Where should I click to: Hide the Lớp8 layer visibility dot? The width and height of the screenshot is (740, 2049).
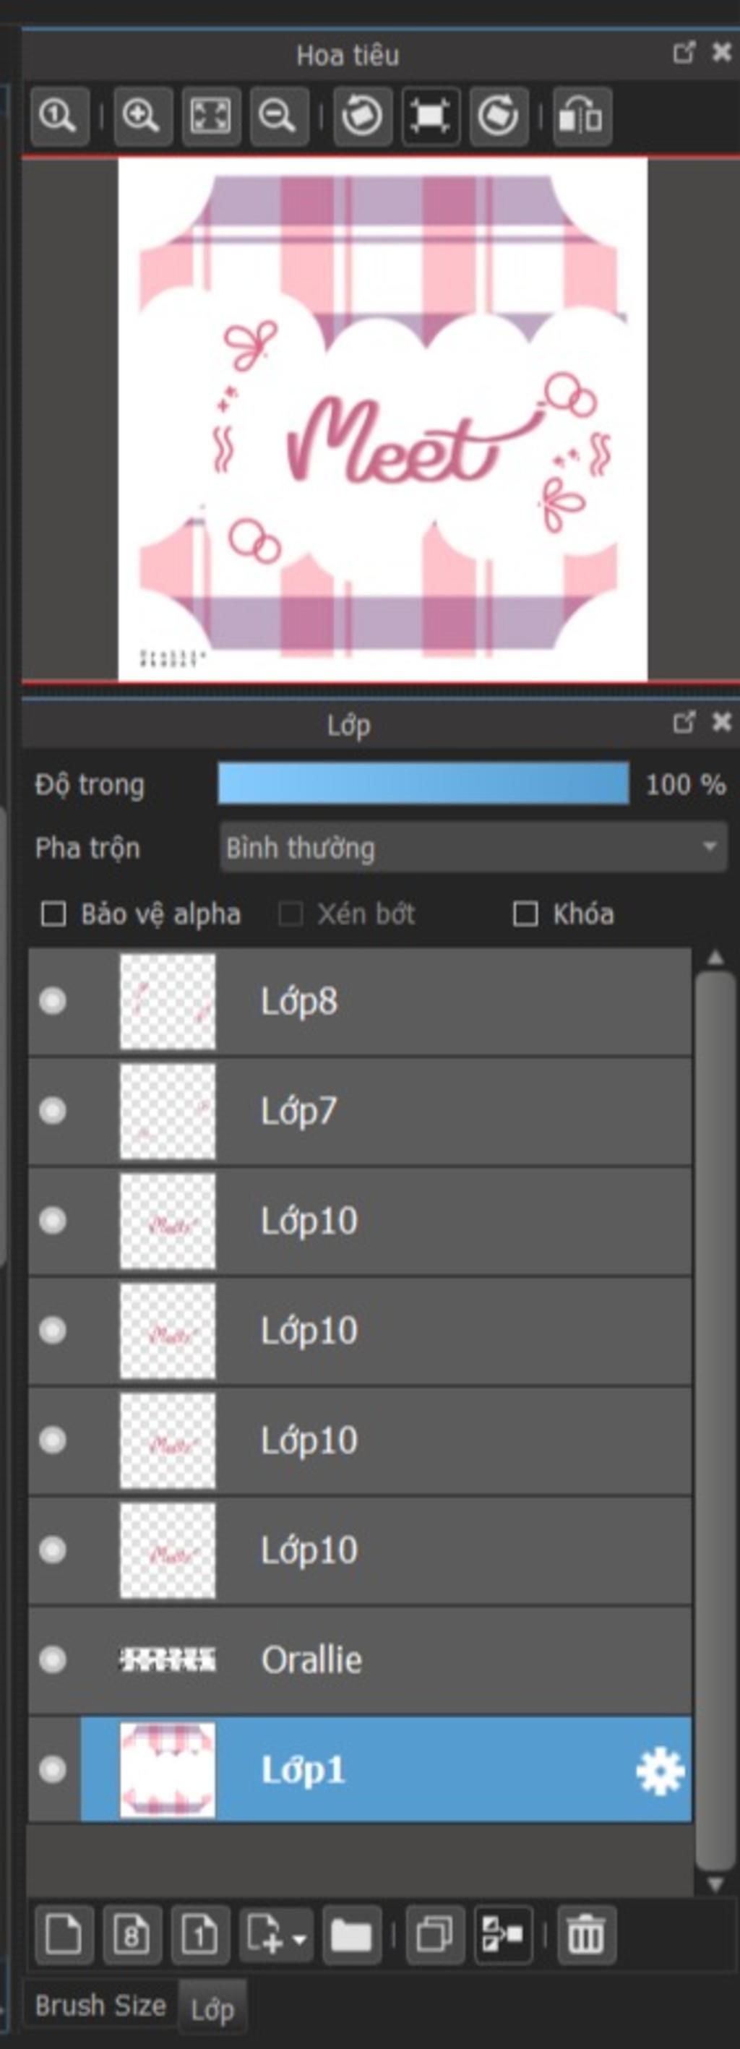[x=53, y=1000]
